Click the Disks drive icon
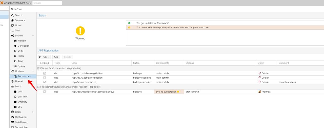Screen dimensions: 324x128 tap(12, 86)
